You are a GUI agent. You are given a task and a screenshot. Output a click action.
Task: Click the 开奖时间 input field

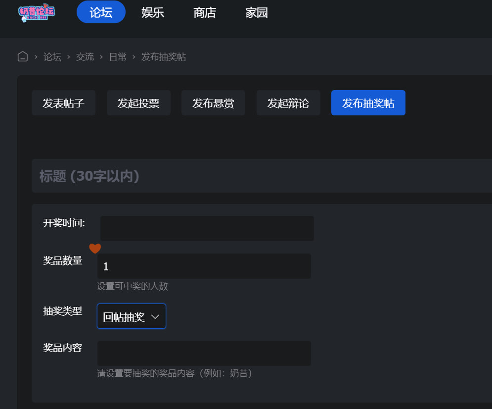(x=207, y=228)
